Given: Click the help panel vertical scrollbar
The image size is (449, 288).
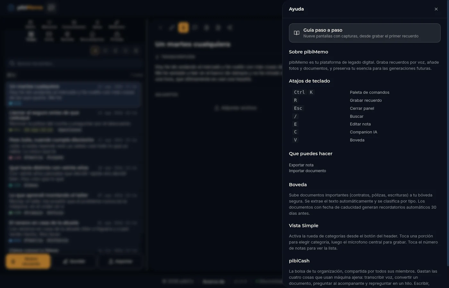Looking at the screenshot, I should [x=448, y=133].
